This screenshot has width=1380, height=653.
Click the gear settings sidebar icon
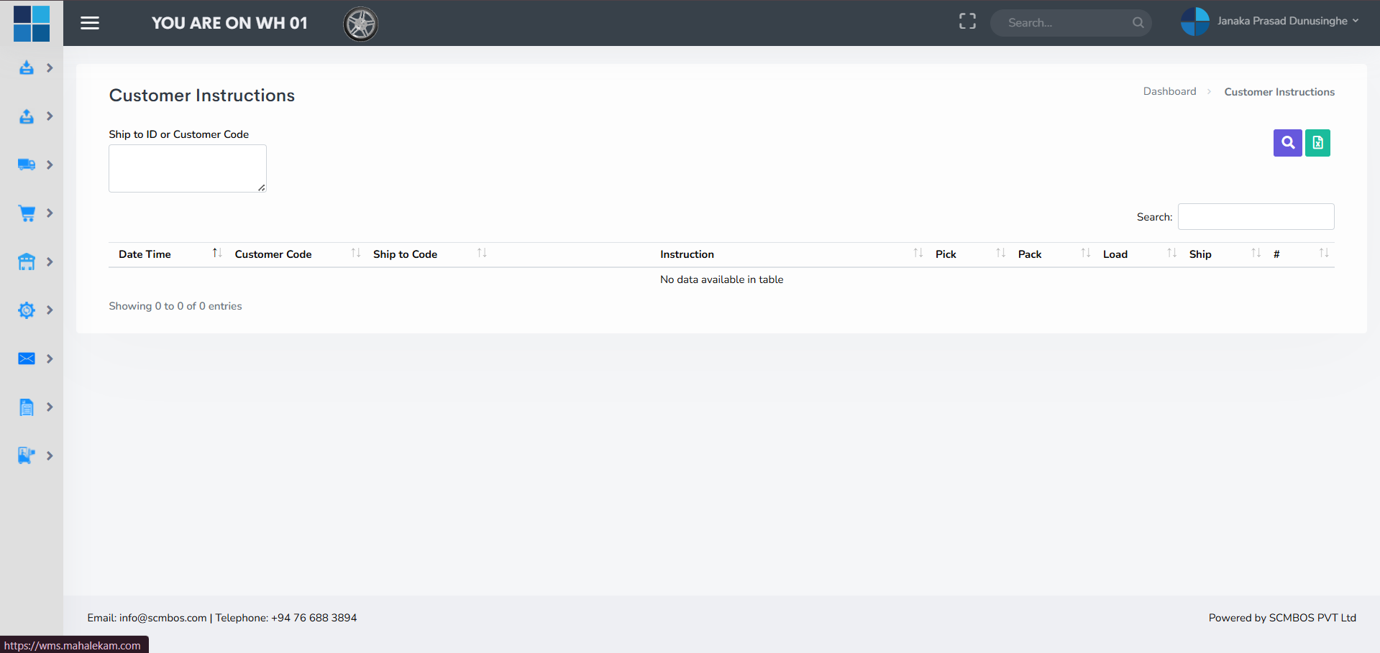[27, 310]
